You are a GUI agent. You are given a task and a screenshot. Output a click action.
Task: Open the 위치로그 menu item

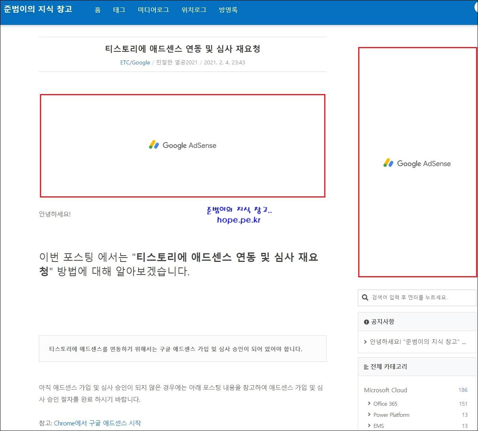pos(194,10)
